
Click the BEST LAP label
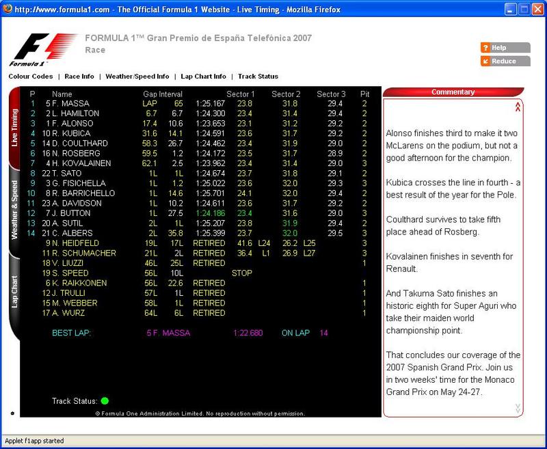(x=71, y=333)
